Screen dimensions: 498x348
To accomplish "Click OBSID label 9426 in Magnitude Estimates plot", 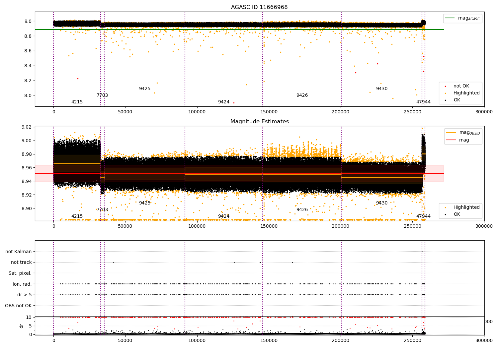I will pyautogui.click(x=302, y=210).
